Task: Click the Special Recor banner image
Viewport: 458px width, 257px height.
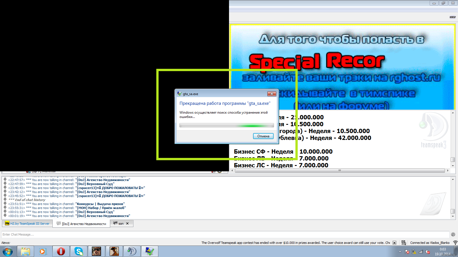Action: 342,67
